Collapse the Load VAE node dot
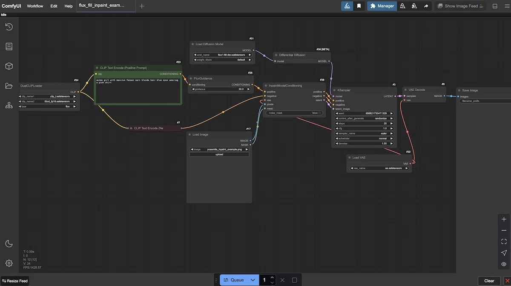 coord(349,158)
